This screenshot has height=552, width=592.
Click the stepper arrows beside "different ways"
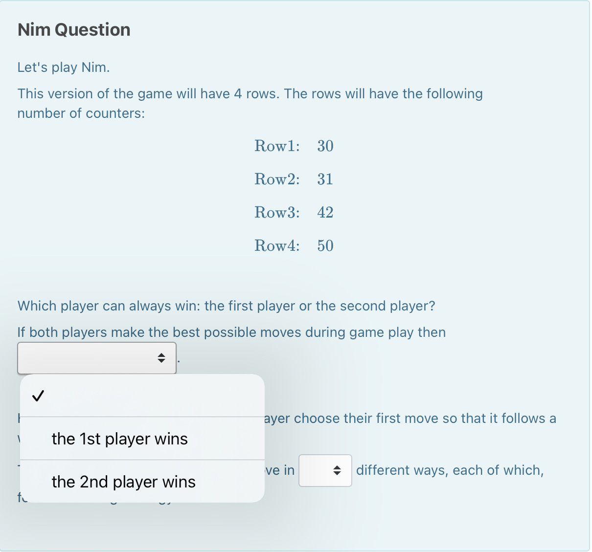coord(338,470)
